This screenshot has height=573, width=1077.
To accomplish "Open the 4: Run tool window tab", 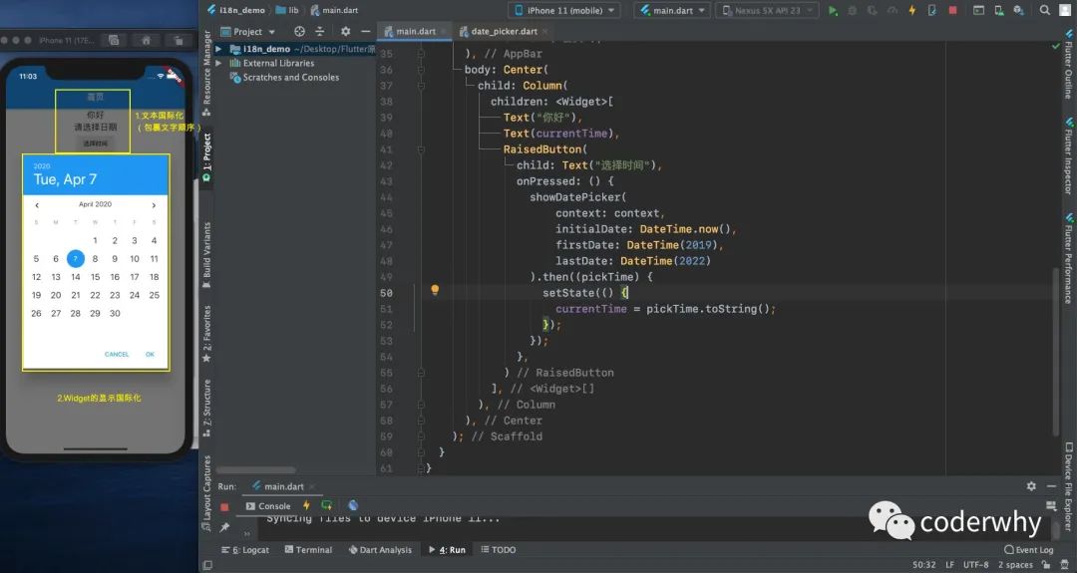I will click(447, 550).
